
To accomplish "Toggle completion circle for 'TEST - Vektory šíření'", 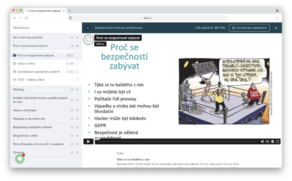I will pos(77,79).
